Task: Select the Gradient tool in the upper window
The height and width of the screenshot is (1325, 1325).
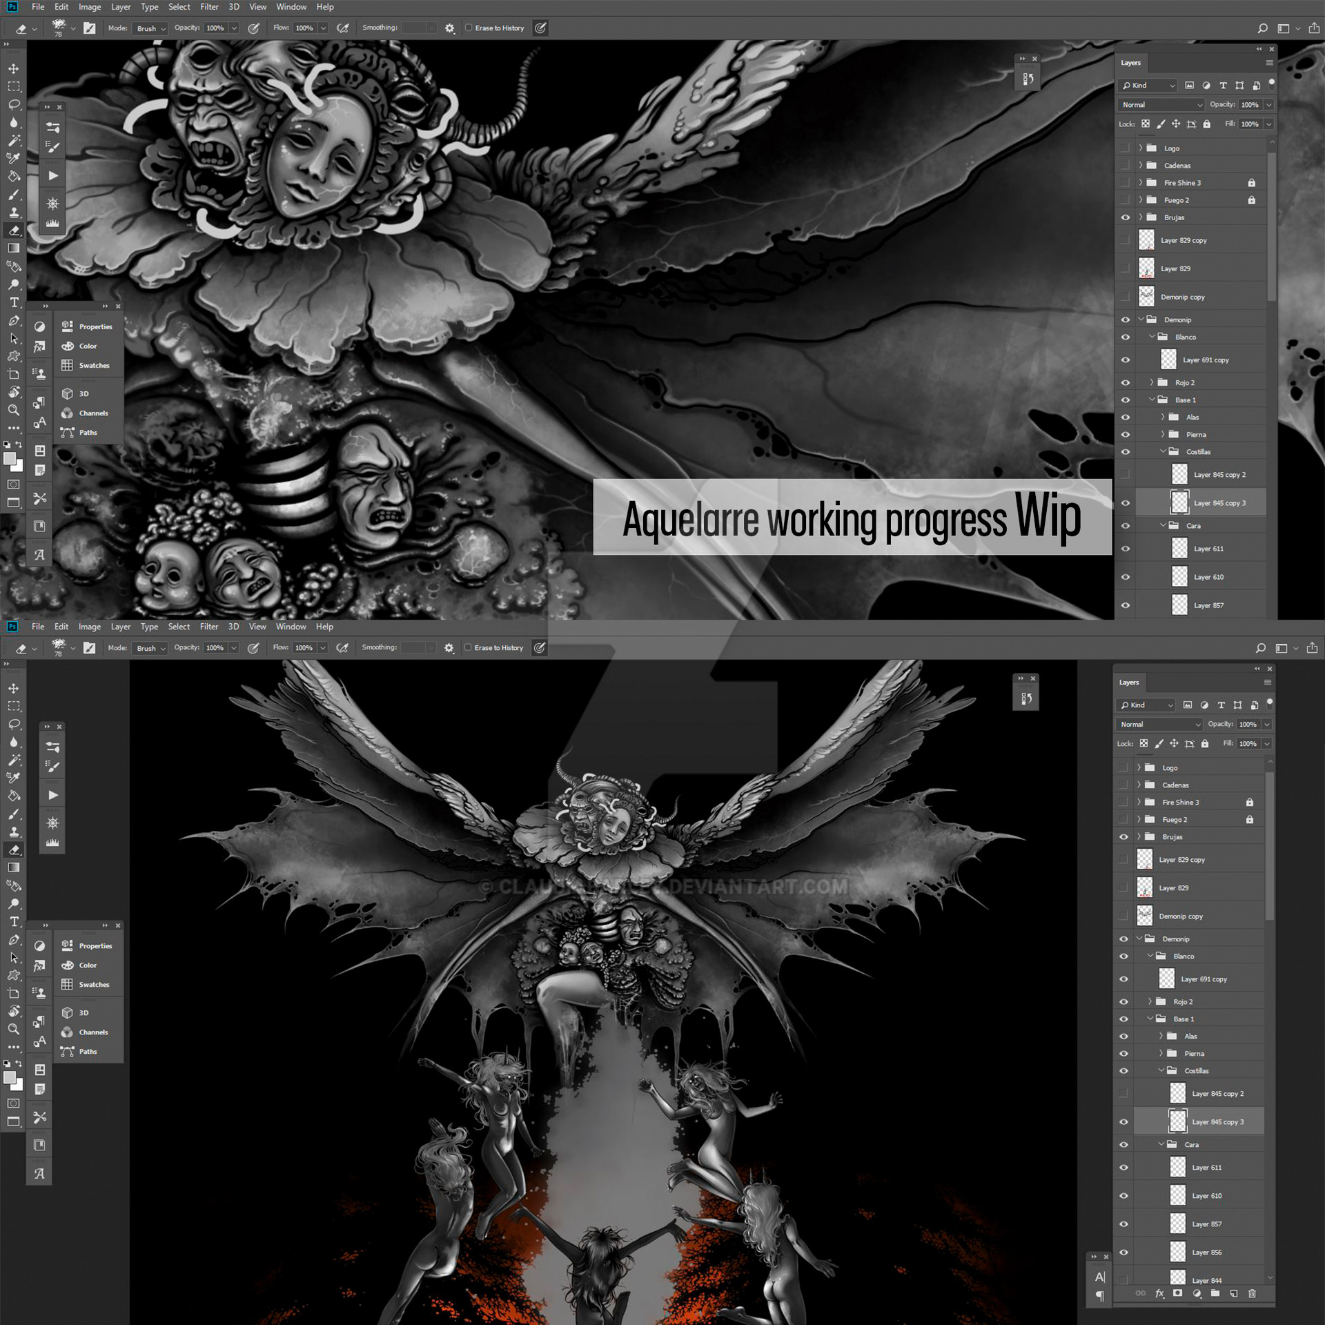Action: (14, 248)
